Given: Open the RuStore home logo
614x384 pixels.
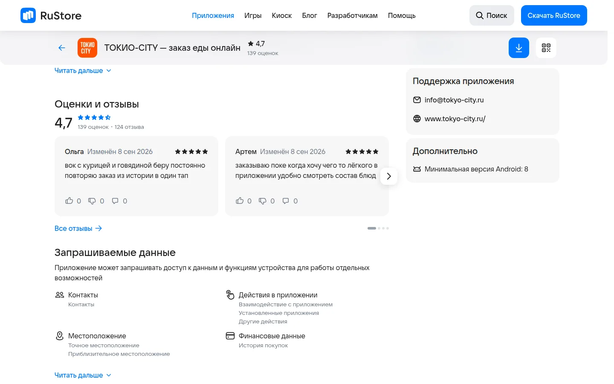Looking at the screenshot, I should point(51,15).
